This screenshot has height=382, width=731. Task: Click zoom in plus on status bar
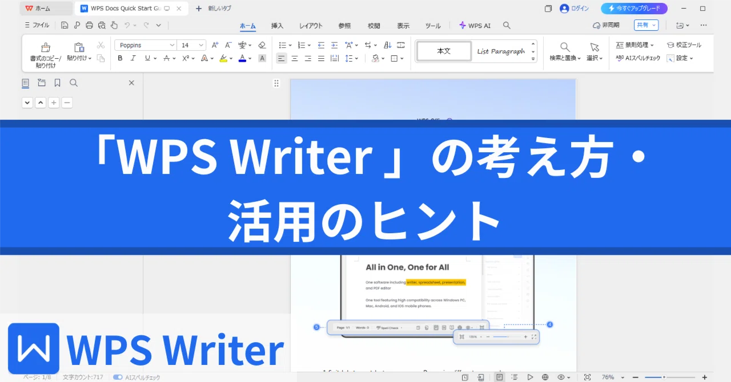(x=704, y=377)
